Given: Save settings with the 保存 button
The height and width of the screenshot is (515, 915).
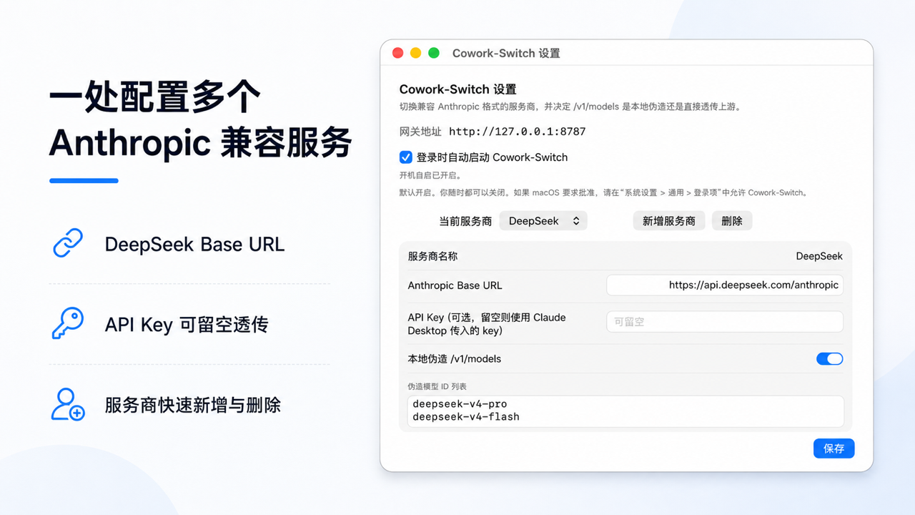Looking at the screenshot, I should point(834,448).
